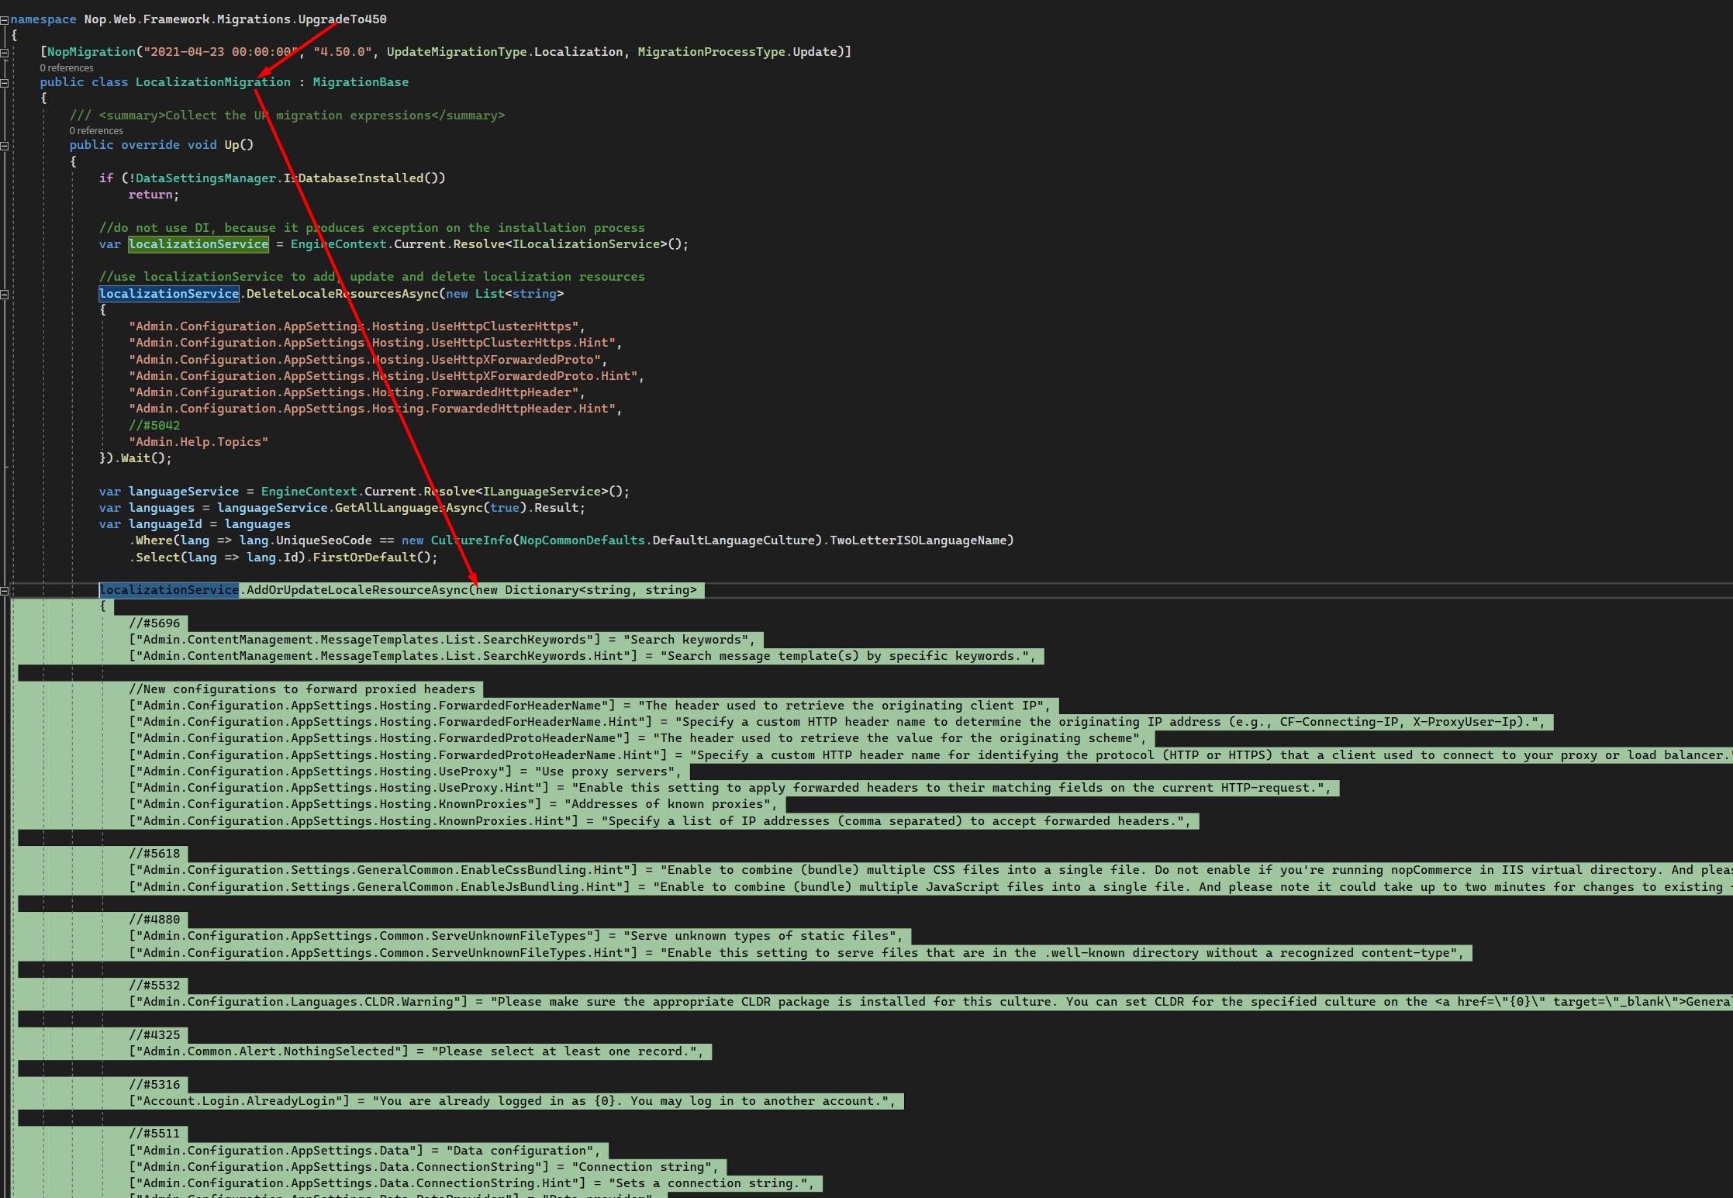The width and height of the screenshot is (1733, 1198).
Task: Collapse the Up() method body fold
Action: [x=5, y=147]
